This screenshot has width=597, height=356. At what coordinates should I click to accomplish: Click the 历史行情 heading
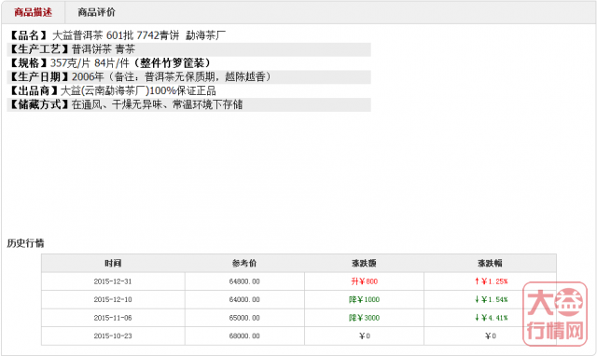point(25,243)
